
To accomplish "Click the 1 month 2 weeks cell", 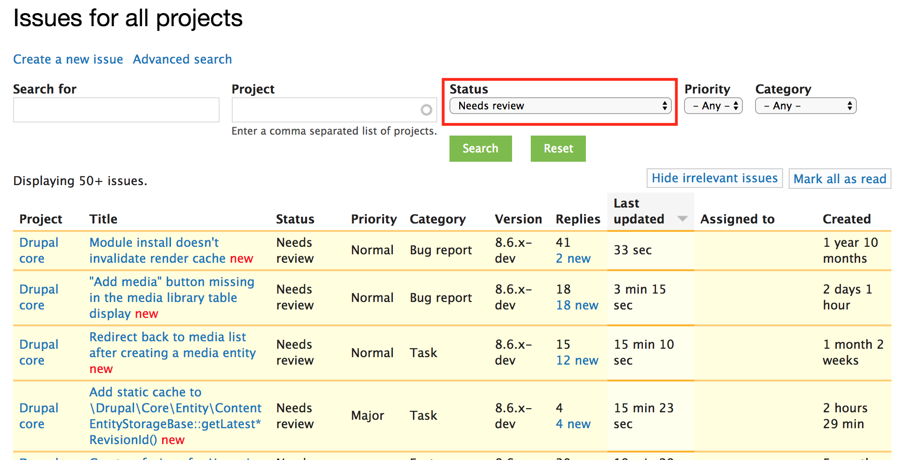I will click(x=853, y=352).
